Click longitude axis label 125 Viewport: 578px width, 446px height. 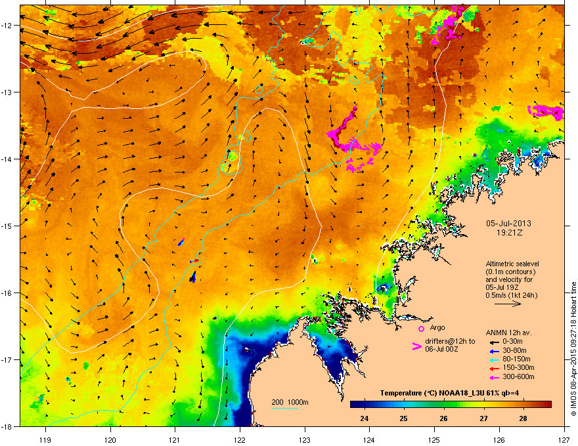[x=434, y=439]
